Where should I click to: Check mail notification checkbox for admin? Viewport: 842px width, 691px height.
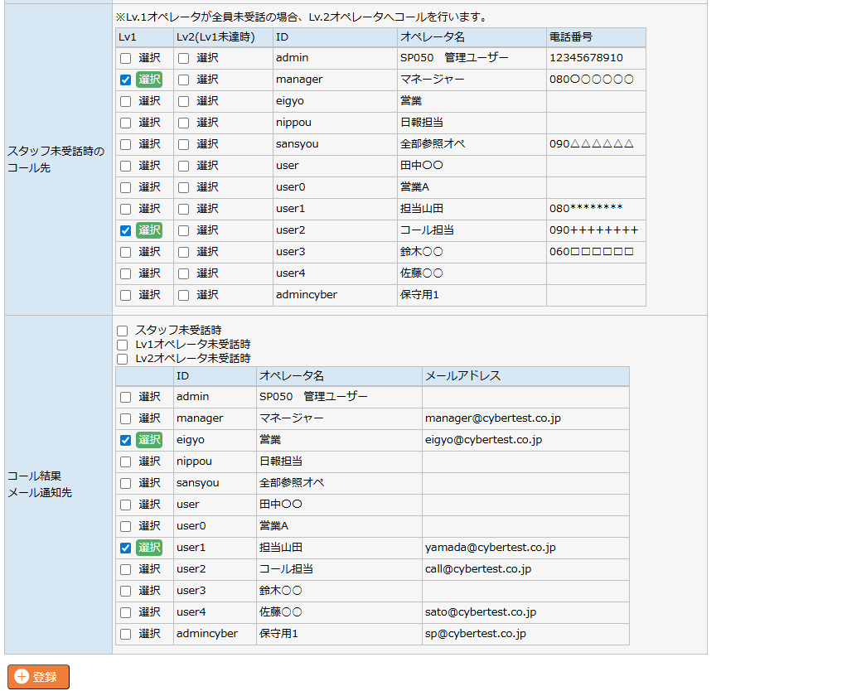pos(126,398)
